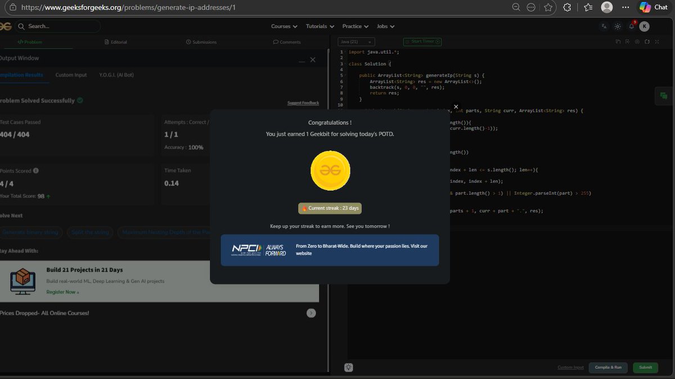The height and width of the screenshot is (379, 675).
Task: Click the green Submit button
Action: (645, 367)
